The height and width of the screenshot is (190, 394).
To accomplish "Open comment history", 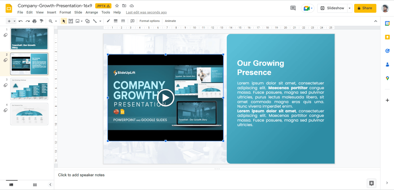I will (x=293, y=8).
